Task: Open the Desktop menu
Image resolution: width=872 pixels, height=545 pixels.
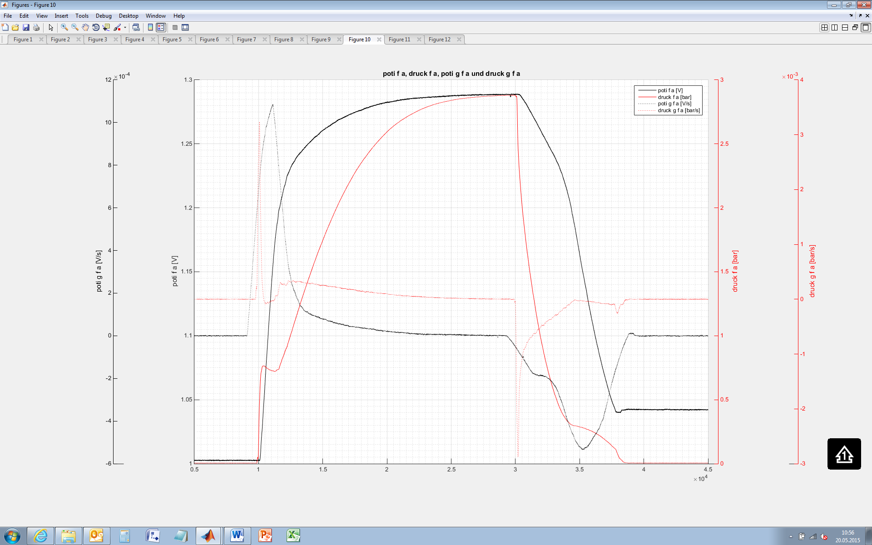Action: click(x=129, y=16)
